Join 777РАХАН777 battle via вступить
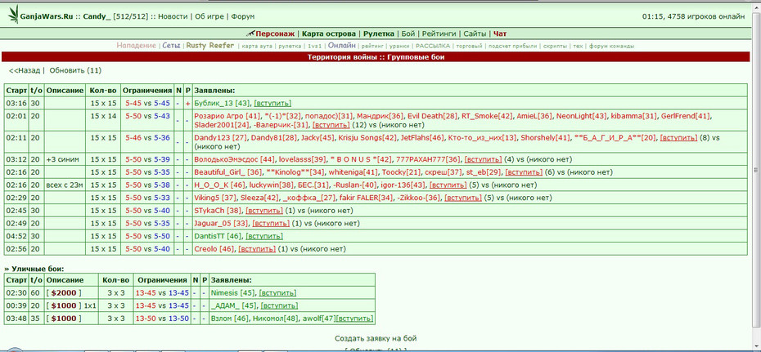Viewport: 761px width, 352px height. coord(483,159)
